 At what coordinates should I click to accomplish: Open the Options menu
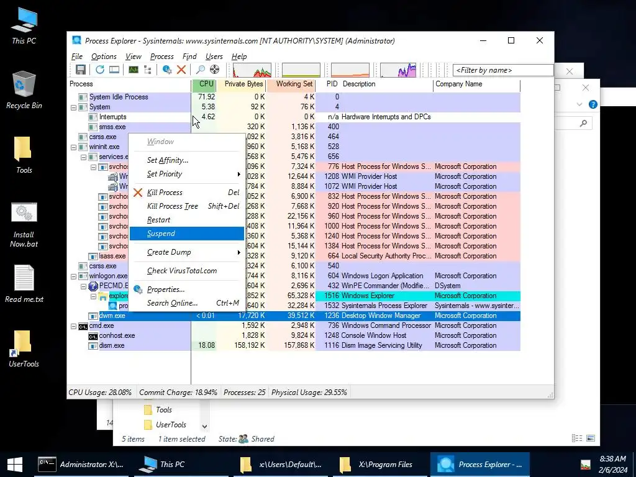click(x=104, y=57)
